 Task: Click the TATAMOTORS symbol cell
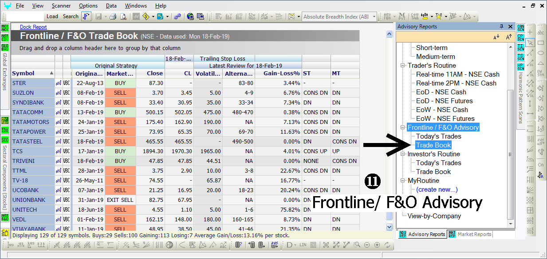tap(33, 122)
